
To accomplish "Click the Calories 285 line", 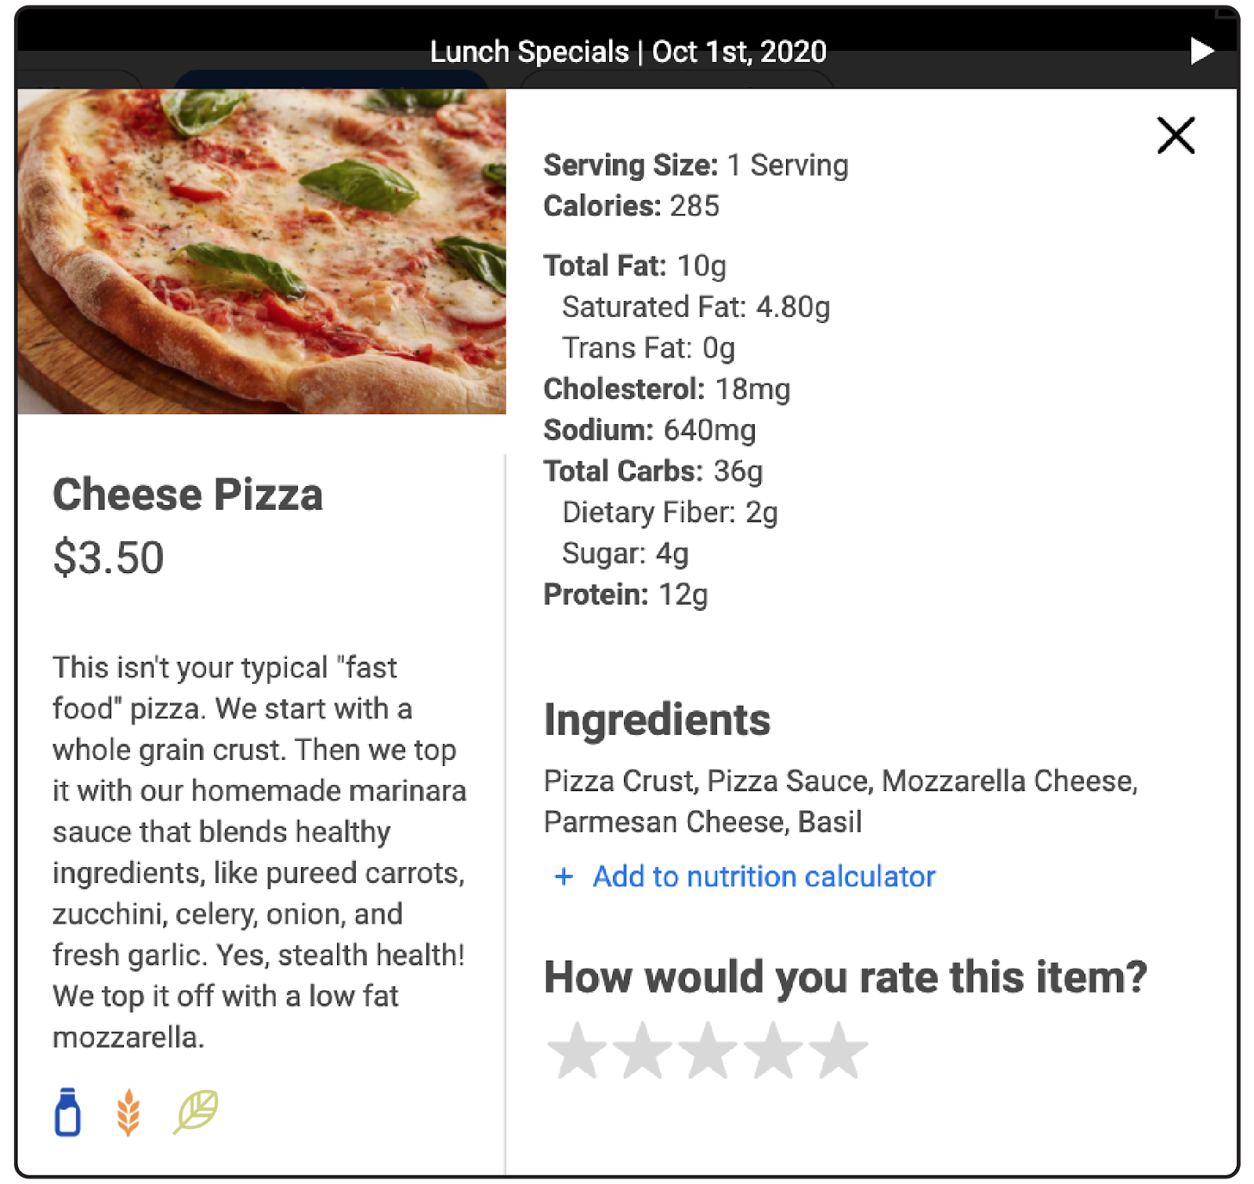I will [631, 206].
